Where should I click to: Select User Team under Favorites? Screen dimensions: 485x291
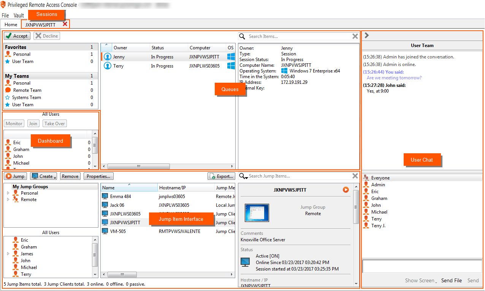click(51, 61)
